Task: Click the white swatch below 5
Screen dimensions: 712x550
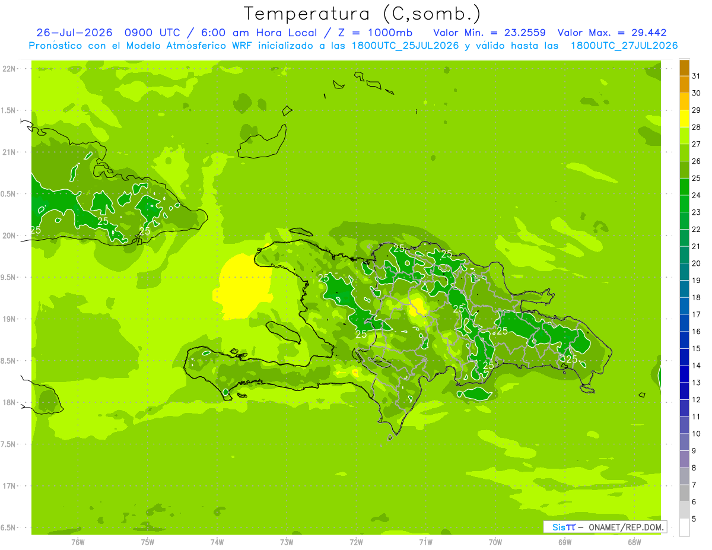Action: [x=684, y=527]
